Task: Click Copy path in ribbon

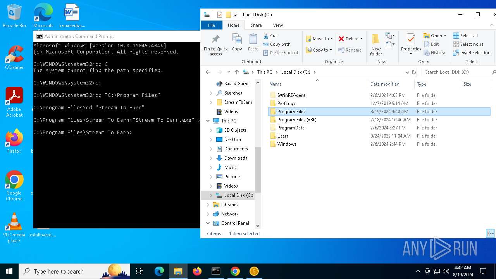Action: [277, 44]
